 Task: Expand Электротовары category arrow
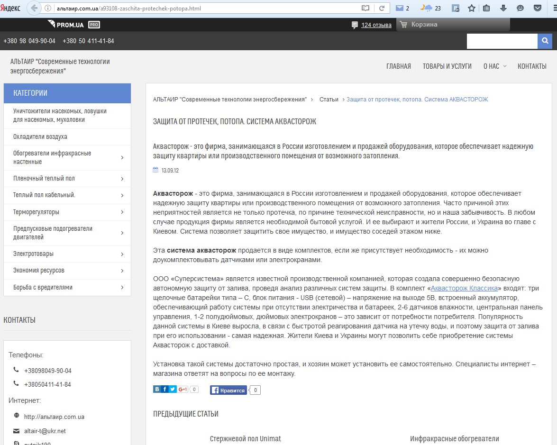pyautogui.click(x=122, y=254)
